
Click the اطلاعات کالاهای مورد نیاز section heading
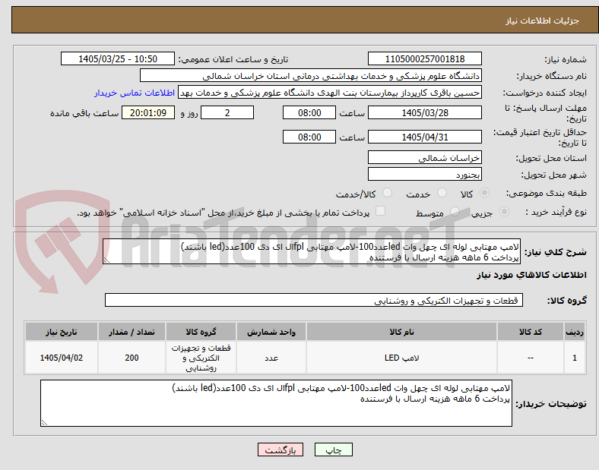531,275
